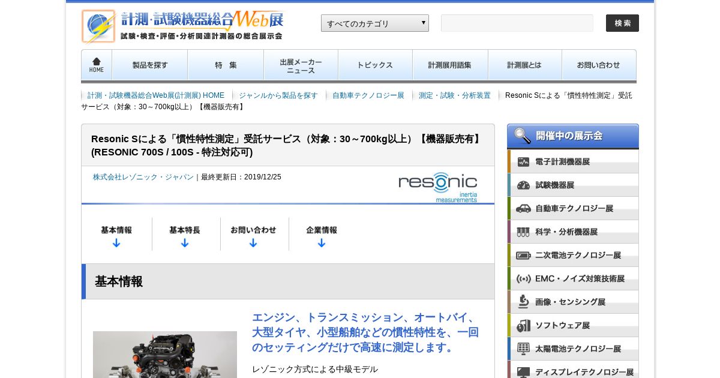Click the 二次電池テクノロジー展 battery icon

pos(523,256)
